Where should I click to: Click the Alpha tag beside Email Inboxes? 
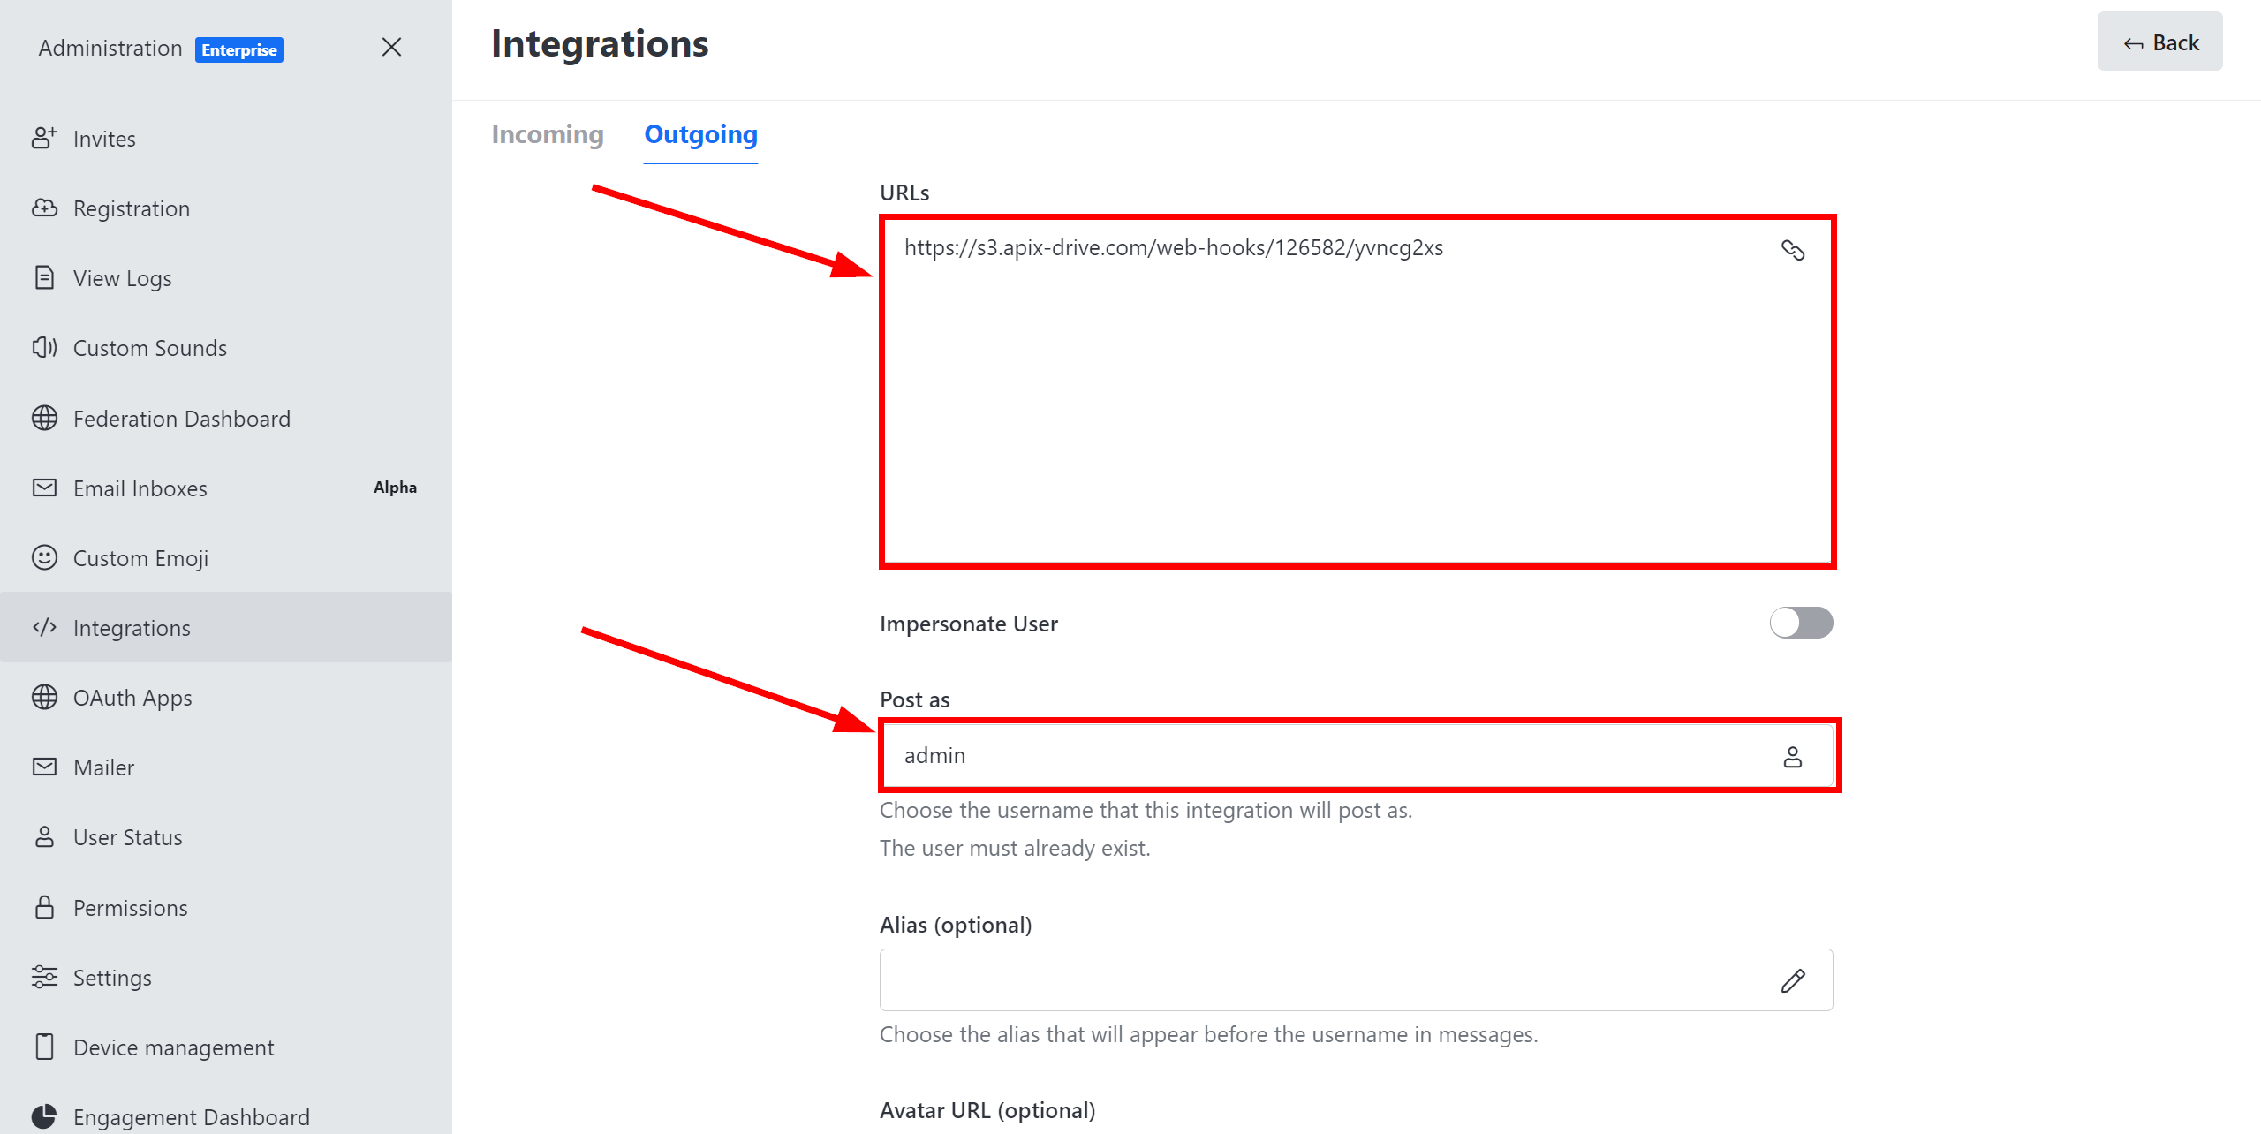pos(395,487)
